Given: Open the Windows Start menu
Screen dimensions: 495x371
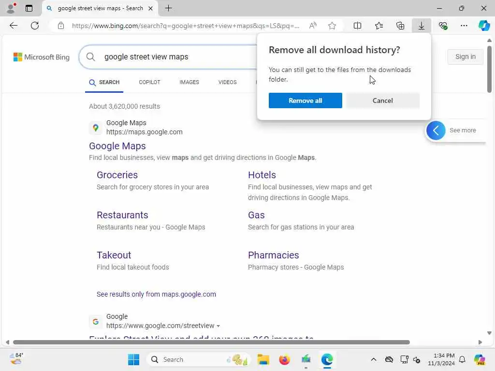Looking at the screenshot, I should 133,359.
